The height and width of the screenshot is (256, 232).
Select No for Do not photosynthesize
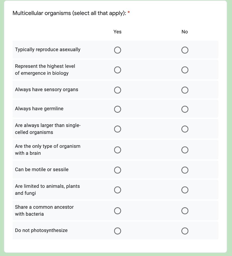[x=185, y=231]
